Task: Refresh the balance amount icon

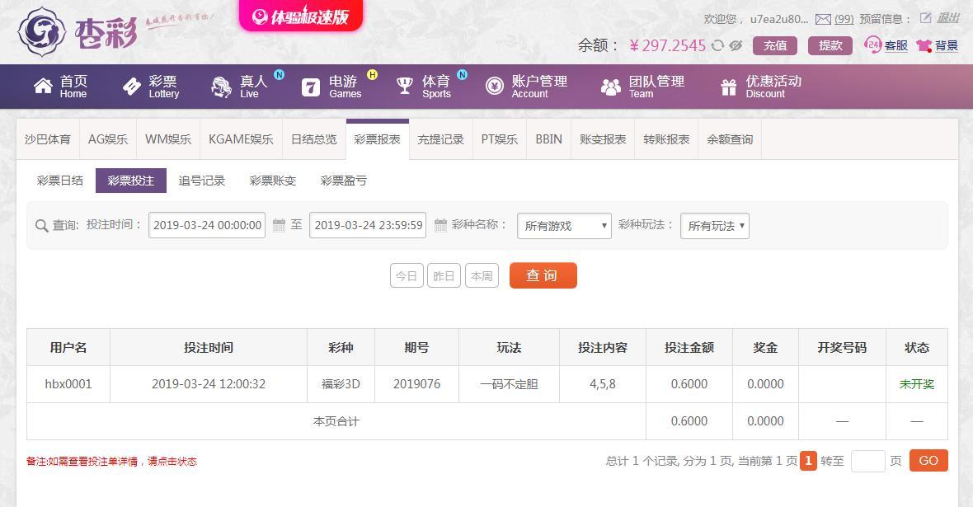Action: 718,45
